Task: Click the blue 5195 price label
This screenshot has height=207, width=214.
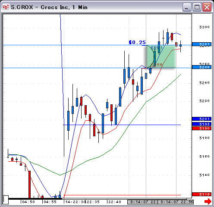Action: point(201,124)
